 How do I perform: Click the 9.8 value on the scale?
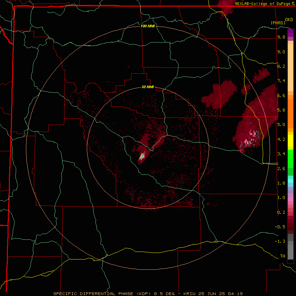(x=281, y=37)
